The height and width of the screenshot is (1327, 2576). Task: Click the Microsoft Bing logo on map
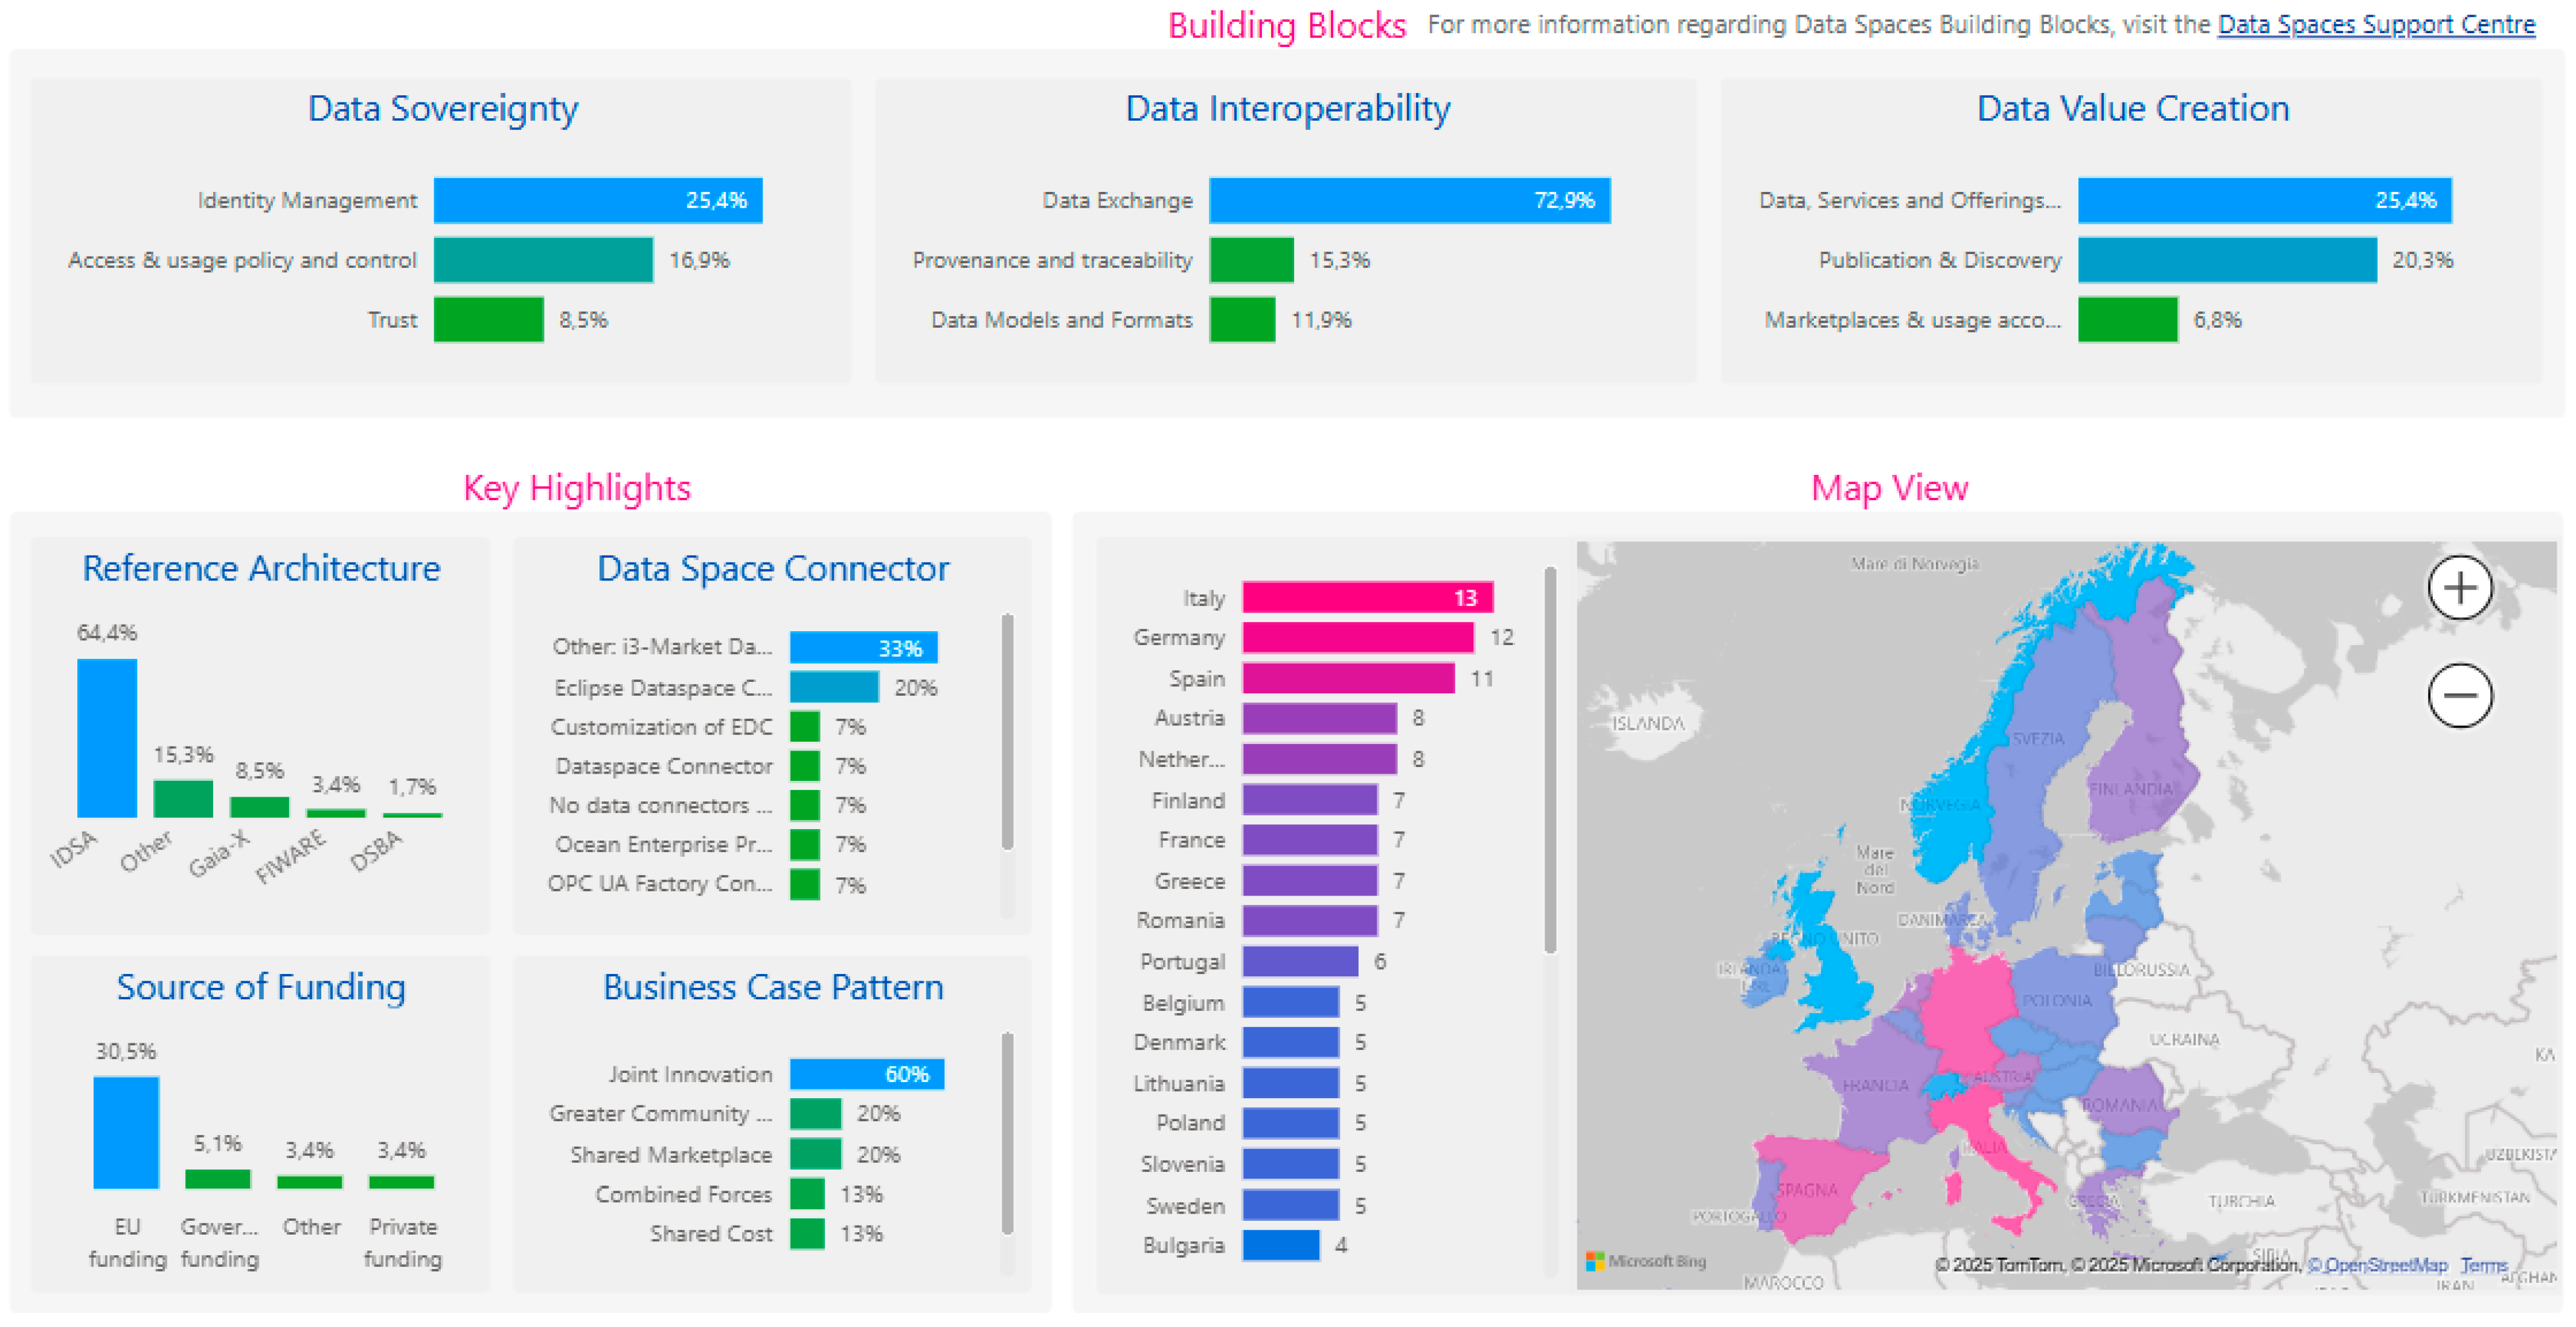point(1646,1261)
